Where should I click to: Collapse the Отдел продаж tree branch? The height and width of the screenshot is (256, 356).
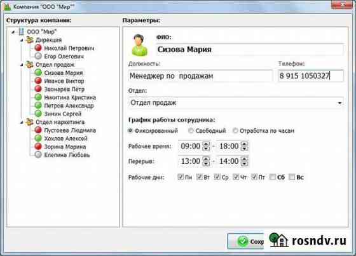(22, 65)
